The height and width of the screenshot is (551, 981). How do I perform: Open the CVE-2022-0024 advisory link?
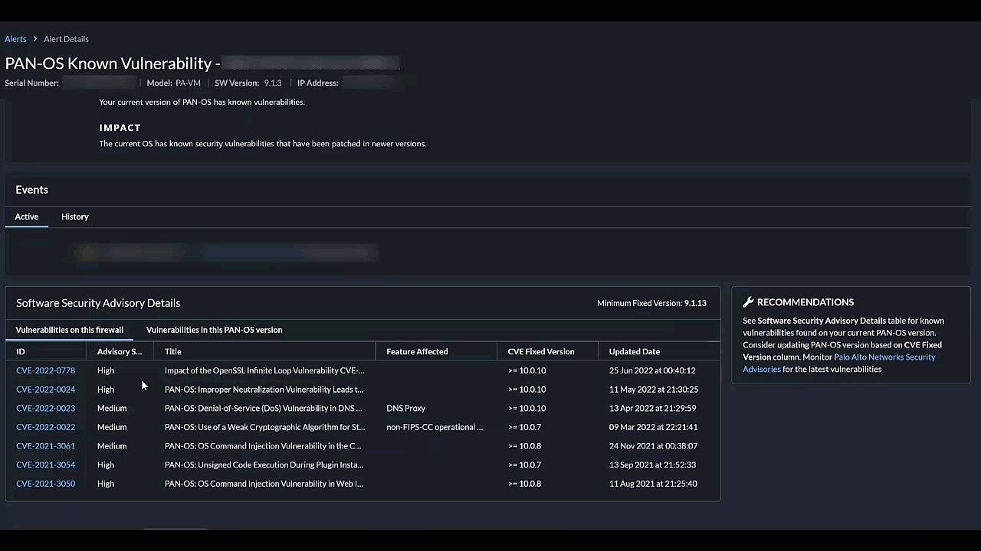coord(45,390)
